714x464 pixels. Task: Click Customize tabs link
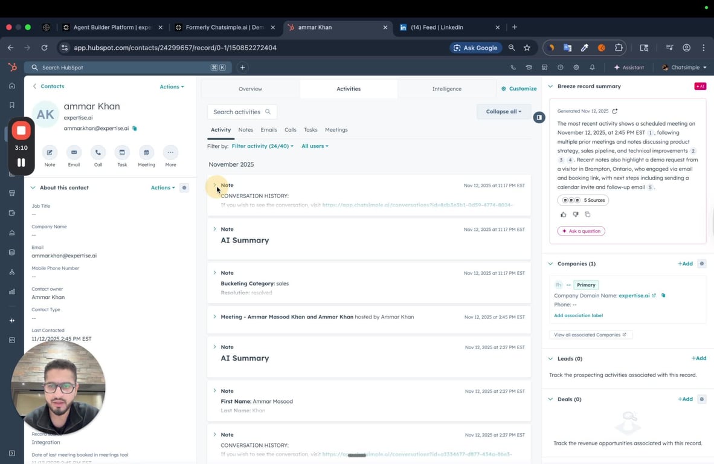point(519,89)
